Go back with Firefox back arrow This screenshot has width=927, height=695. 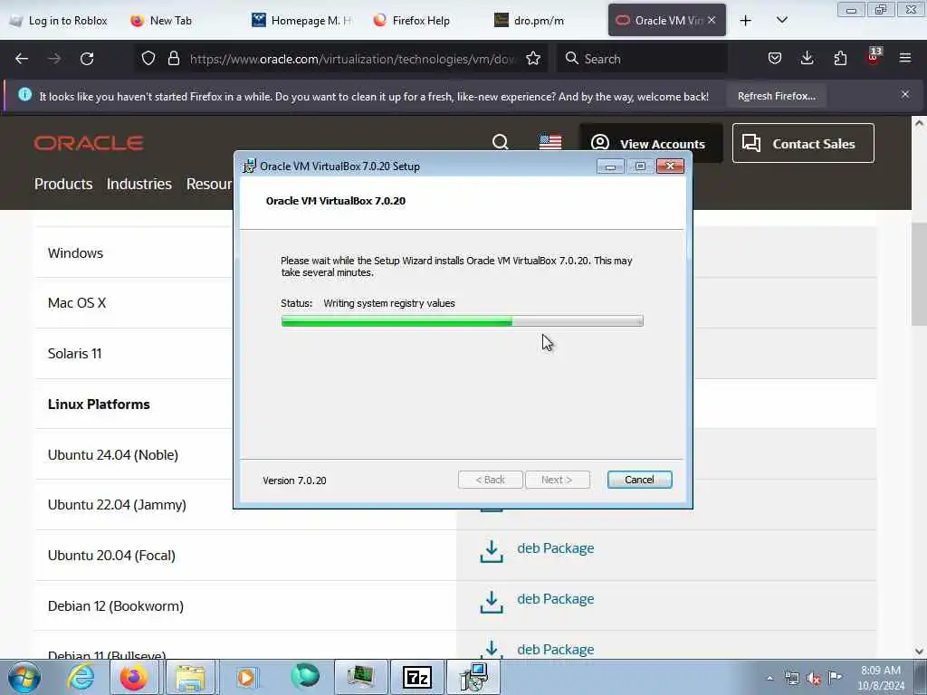22,59
